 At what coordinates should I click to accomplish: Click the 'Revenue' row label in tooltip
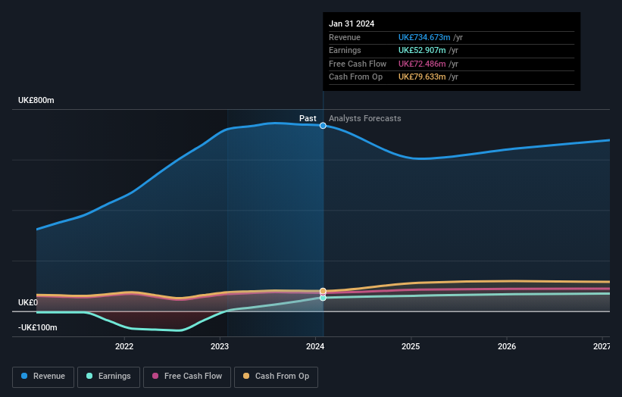point(345,37)
